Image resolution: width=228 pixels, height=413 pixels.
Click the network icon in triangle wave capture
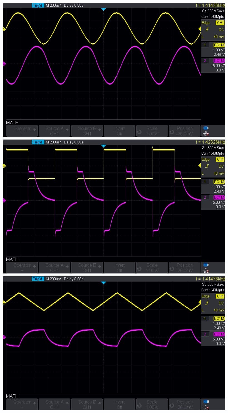[x=206, y=407]
